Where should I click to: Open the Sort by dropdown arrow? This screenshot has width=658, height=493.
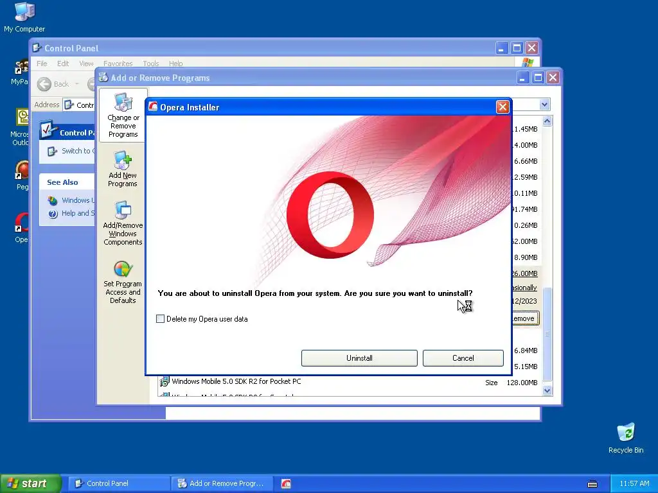pyautogui.click(x=544, y=105)
